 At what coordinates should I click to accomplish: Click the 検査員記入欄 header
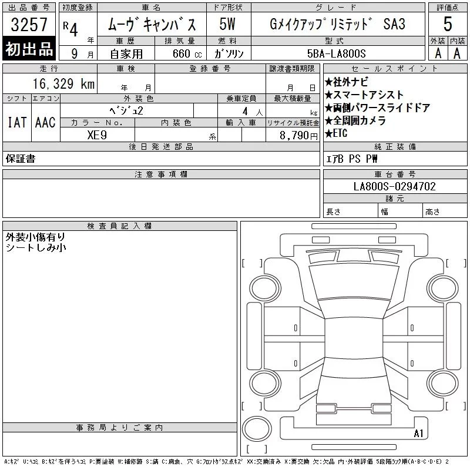click(x=120, y=226)
